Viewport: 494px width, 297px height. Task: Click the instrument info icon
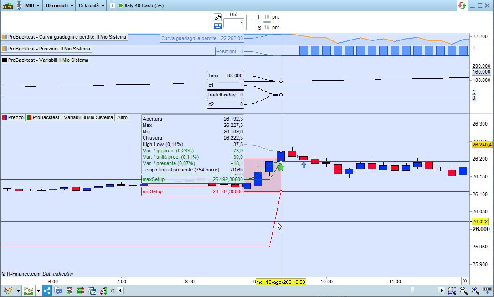tap(113, 6)
